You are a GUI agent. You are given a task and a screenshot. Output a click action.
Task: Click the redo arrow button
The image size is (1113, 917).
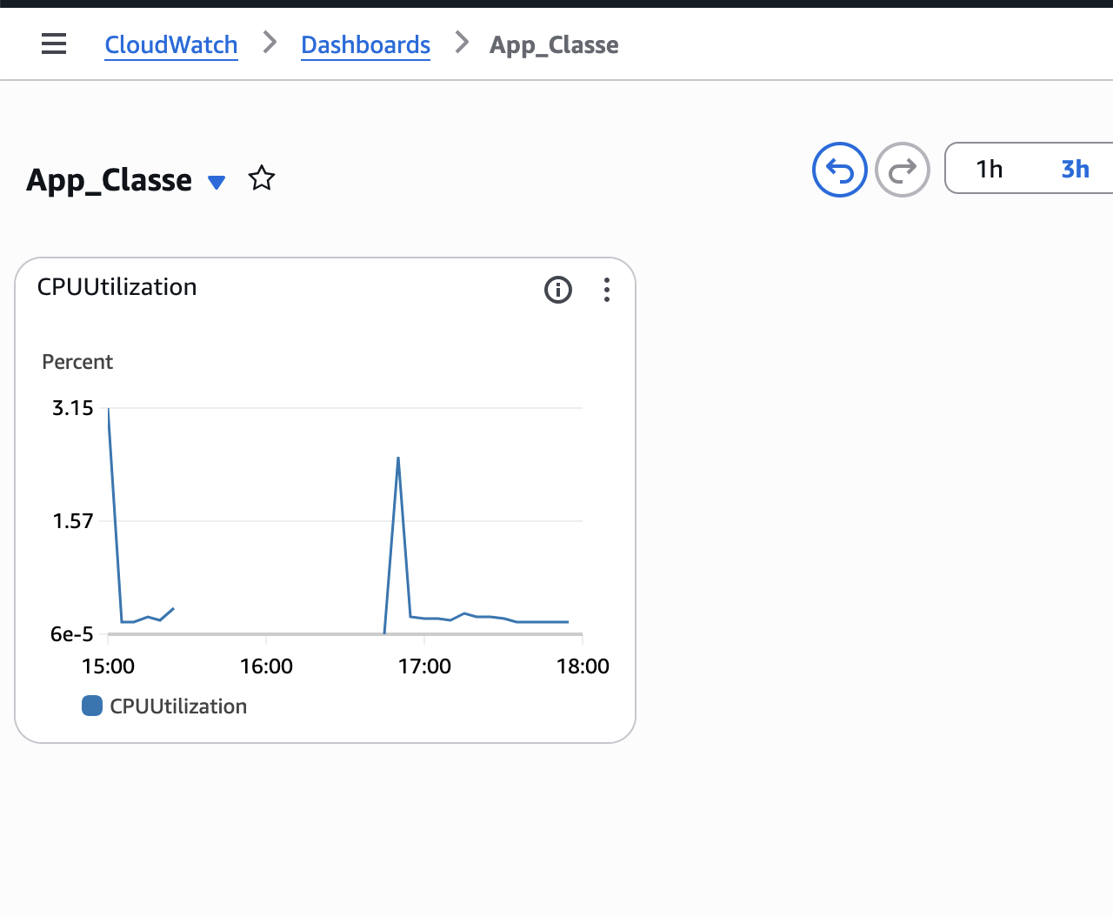[902, 170]
